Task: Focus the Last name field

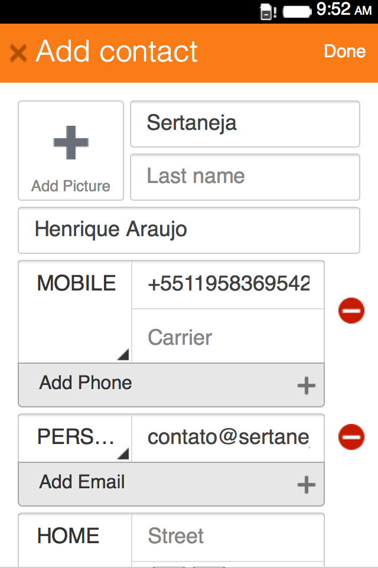Action: [x=245, y=177]
